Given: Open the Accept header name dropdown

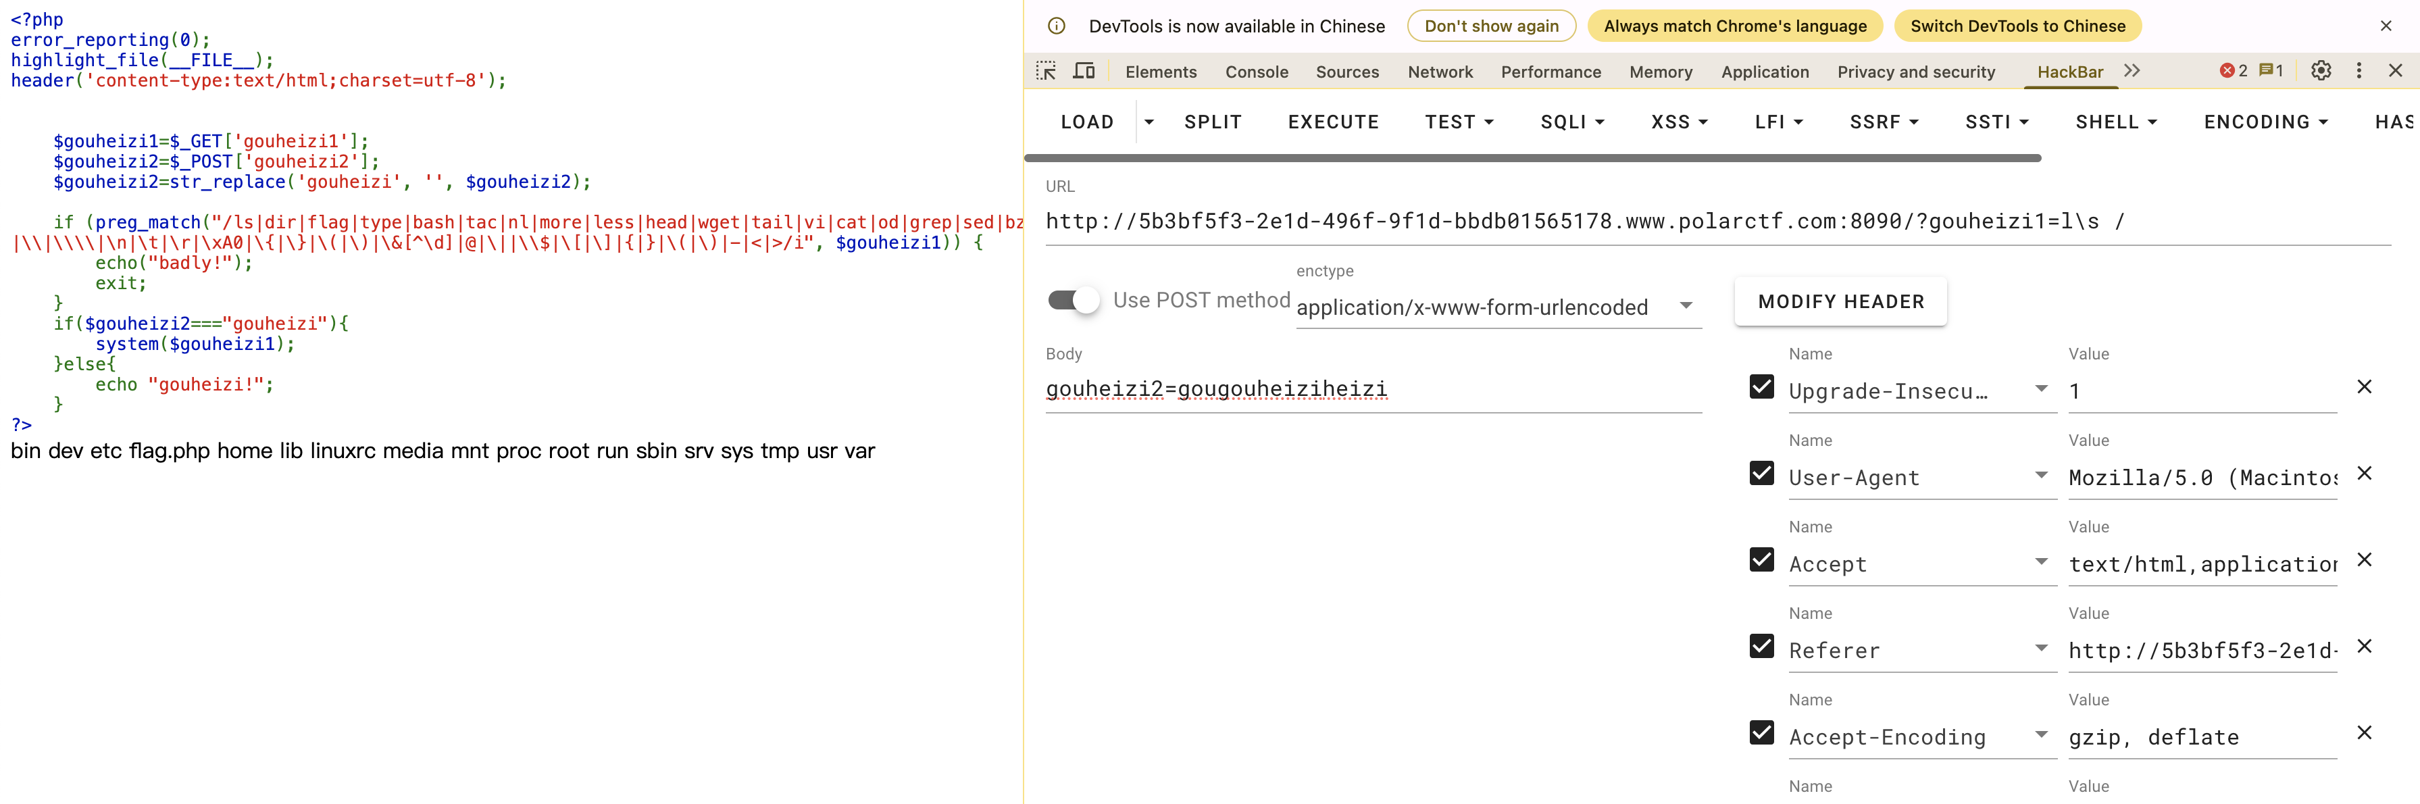Looking at the screenshot, I should [x=2040, y=561].
